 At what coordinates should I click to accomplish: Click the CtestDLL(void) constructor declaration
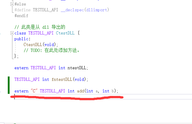[41, 45]
